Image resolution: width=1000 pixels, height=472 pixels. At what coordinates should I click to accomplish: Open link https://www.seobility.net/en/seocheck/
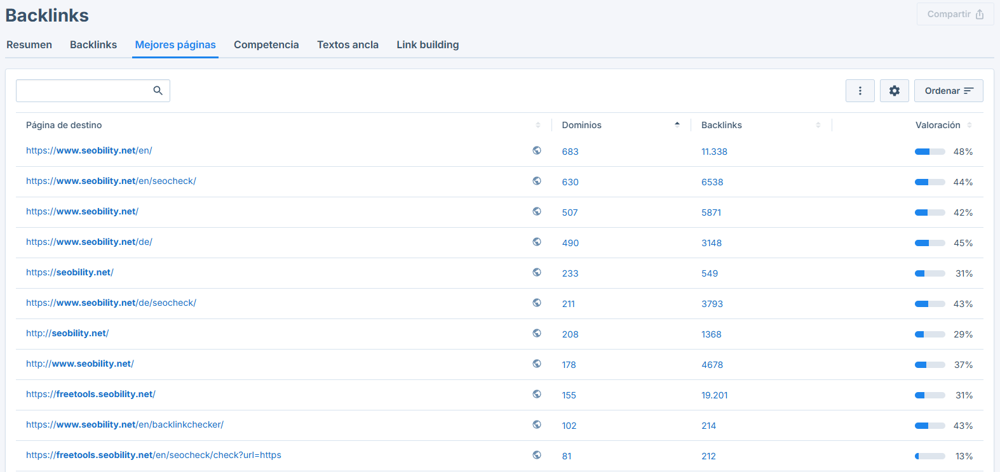pos(111,181)
